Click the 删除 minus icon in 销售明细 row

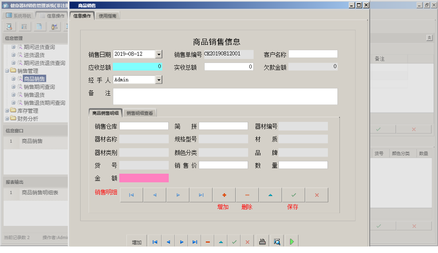point(247,195)
